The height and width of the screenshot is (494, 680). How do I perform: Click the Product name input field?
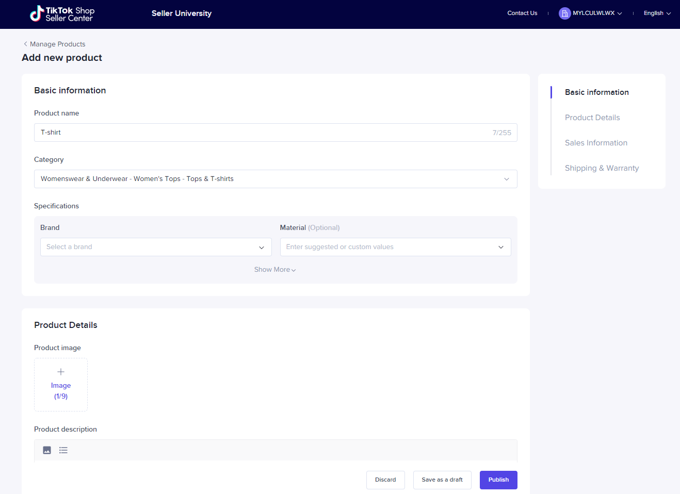coord(263,133)
